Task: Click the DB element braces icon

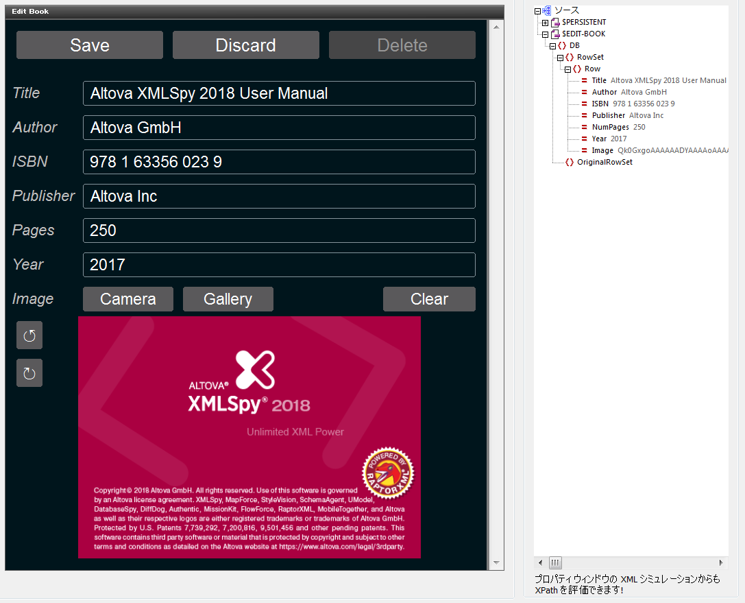Action: tap(562, 46)
